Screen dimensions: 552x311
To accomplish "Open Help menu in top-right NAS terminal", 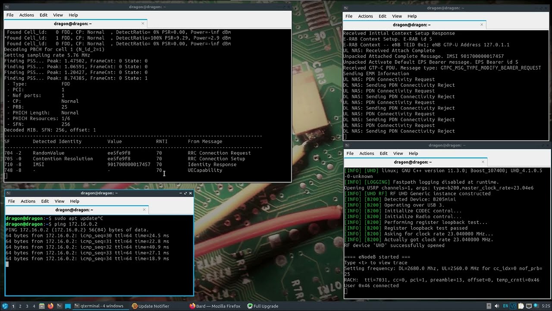I will 412,16.
